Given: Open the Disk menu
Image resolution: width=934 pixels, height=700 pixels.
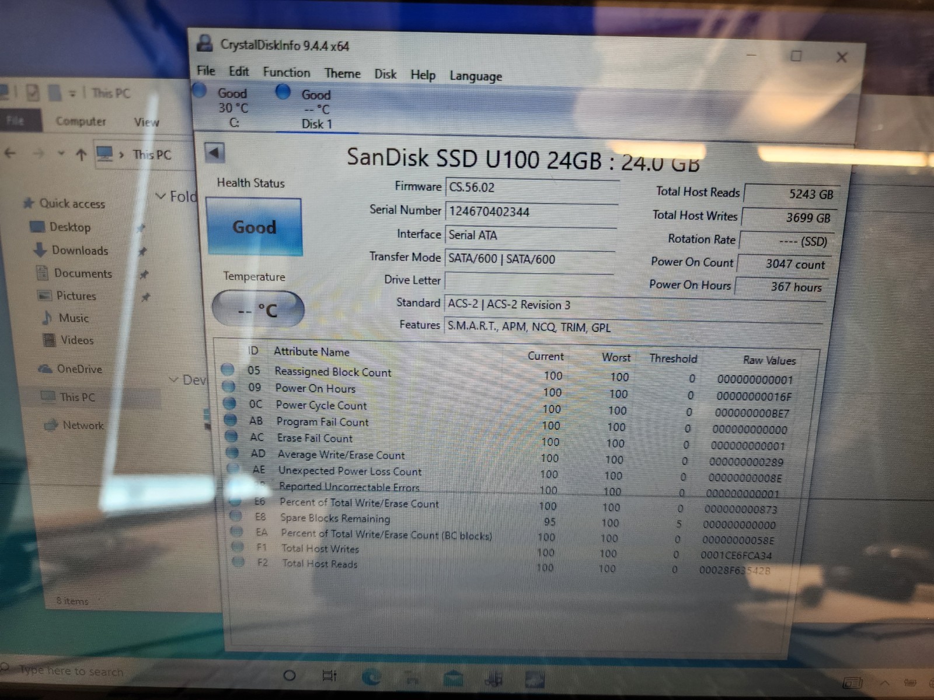Looking at the screenshot, I should coord(385,74).
